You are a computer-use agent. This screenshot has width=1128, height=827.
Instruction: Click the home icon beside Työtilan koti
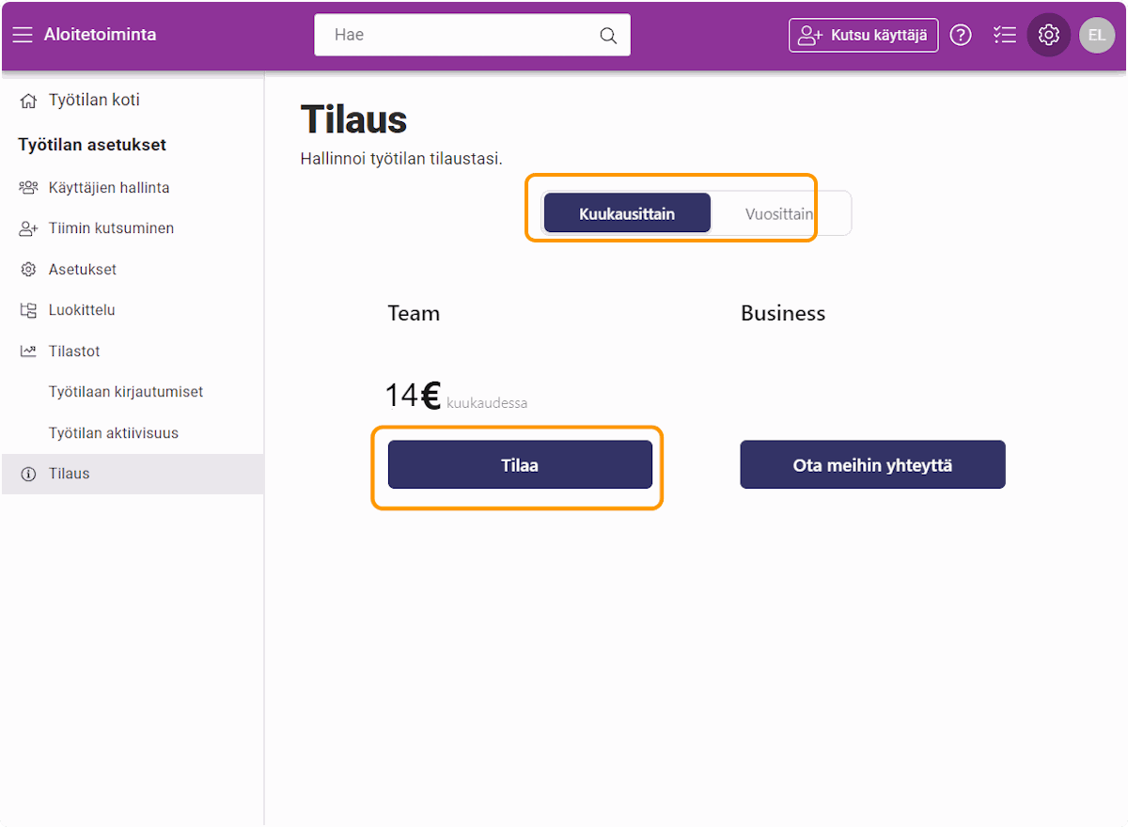29,101
